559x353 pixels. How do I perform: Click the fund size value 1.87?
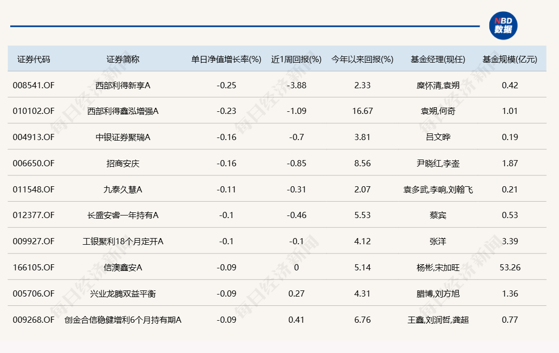[510, 163]
